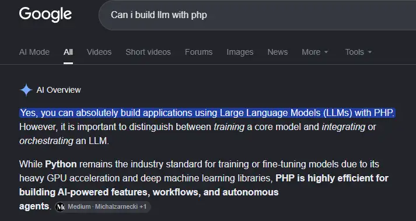Open the Medium · Michalzarnecki +1 source chip

[x=103, y=207]
